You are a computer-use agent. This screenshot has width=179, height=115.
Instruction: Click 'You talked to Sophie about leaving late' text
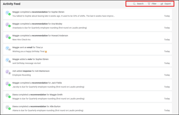coord(63,16)
